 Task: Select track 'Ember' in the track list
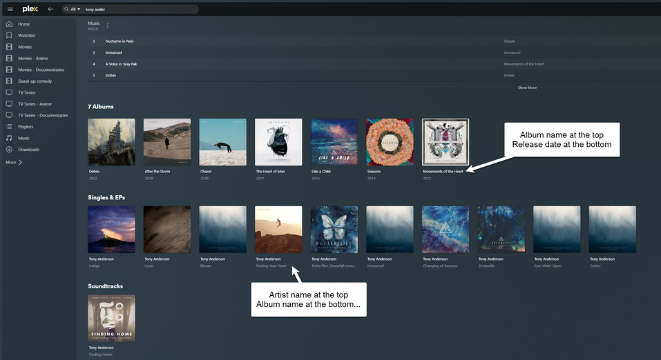tap(111, 75)
